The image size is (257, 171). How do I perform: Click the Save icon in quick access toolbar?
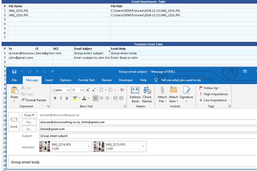coord(15,71)
